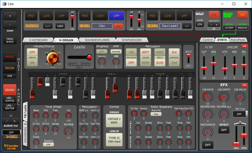Click the Net Freq knob
The image size is (252, 153).
(179, 114)
